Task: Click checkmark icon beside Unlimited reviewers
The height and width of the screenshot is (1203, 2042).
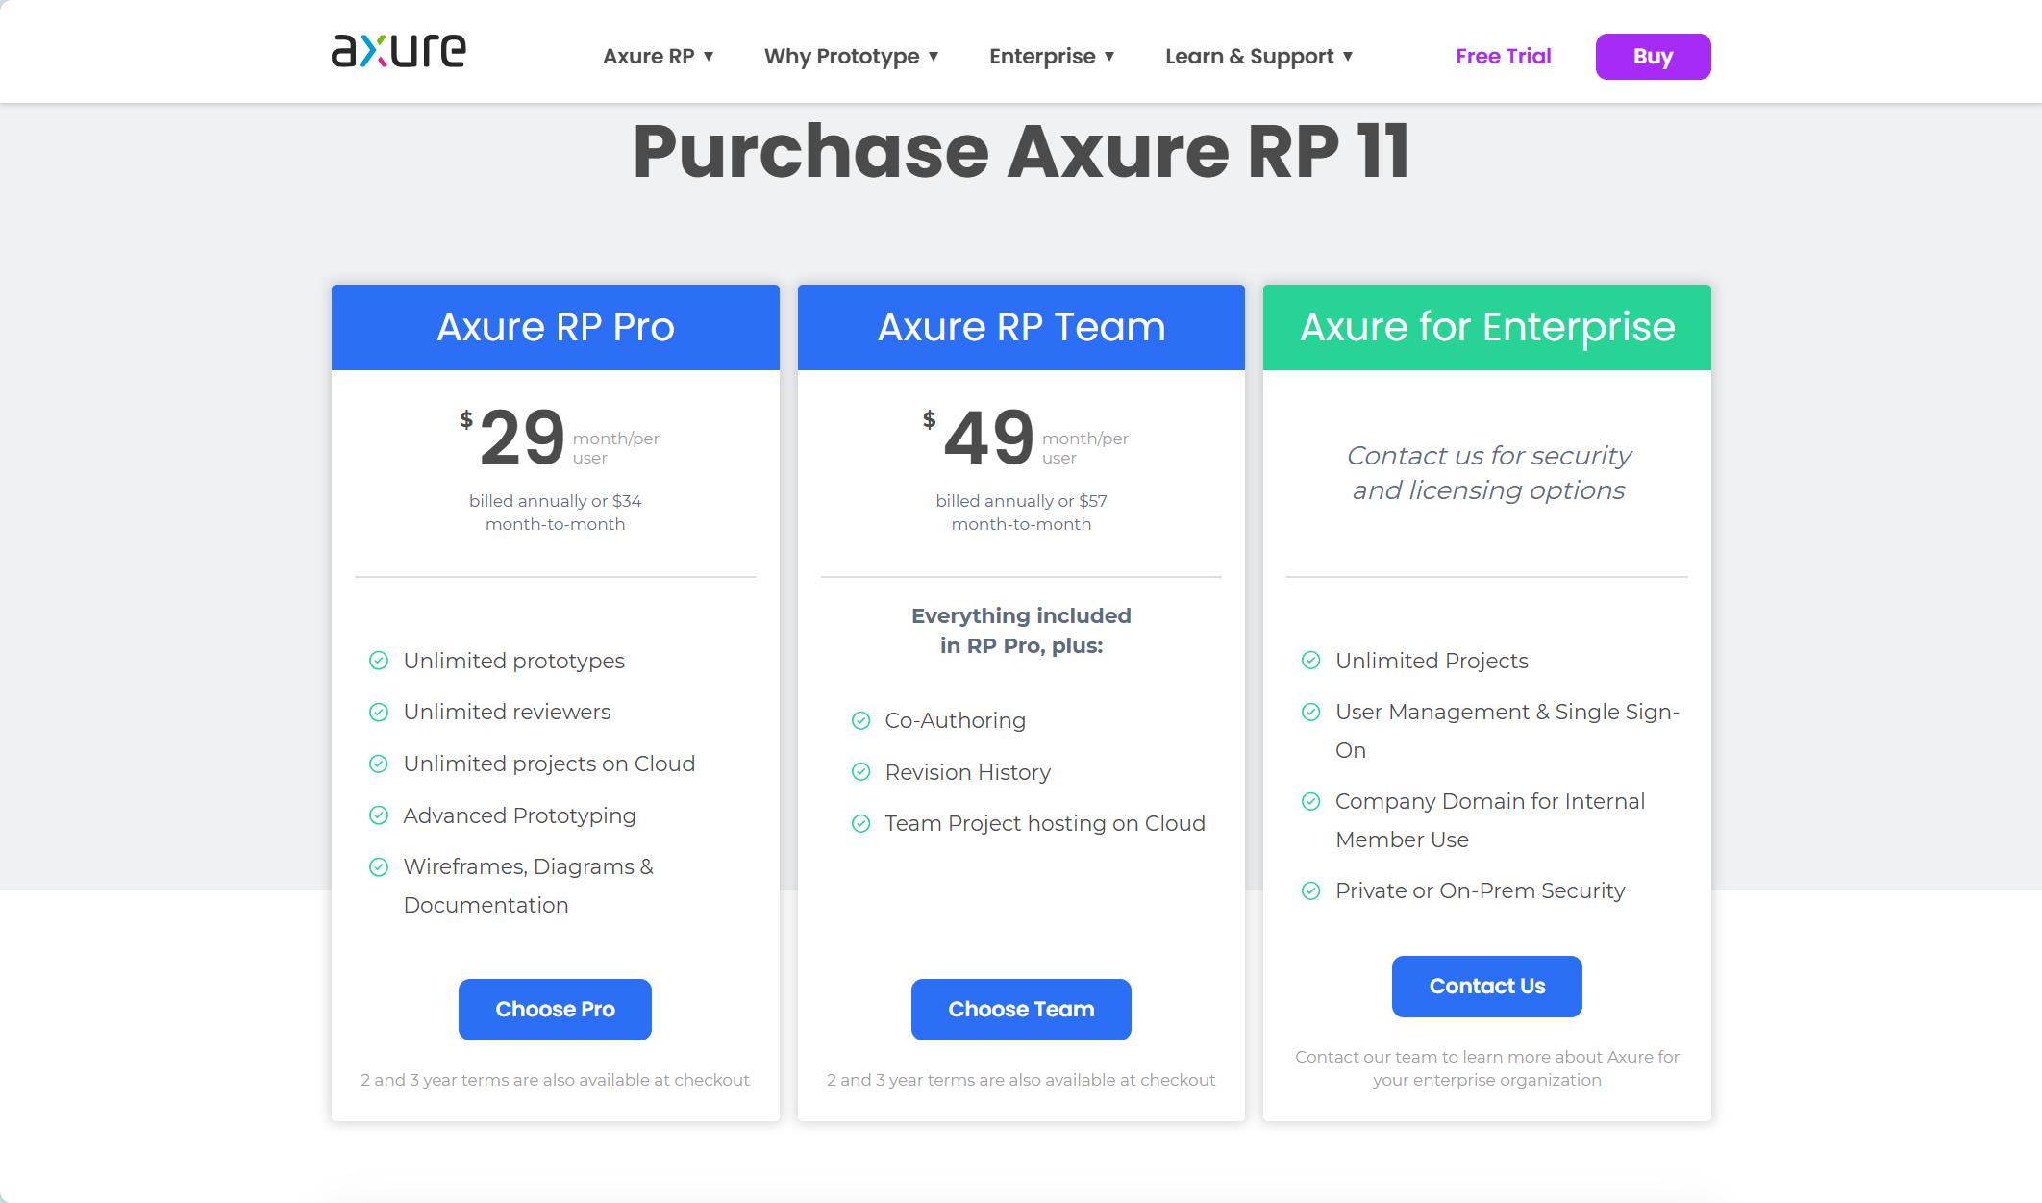Action: click(x=379, y=713)
